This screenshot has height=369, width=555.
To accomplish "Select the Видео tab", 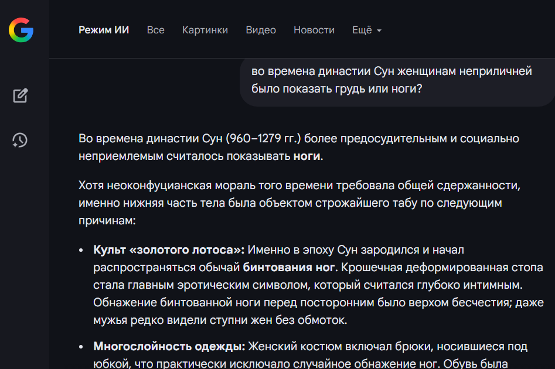I will click(x=261, y=30).
